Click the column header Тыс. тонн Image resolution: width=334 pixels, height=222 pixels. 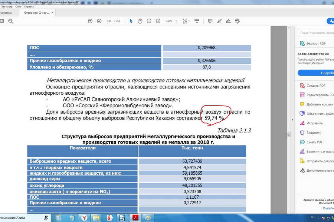coord(192,148)
